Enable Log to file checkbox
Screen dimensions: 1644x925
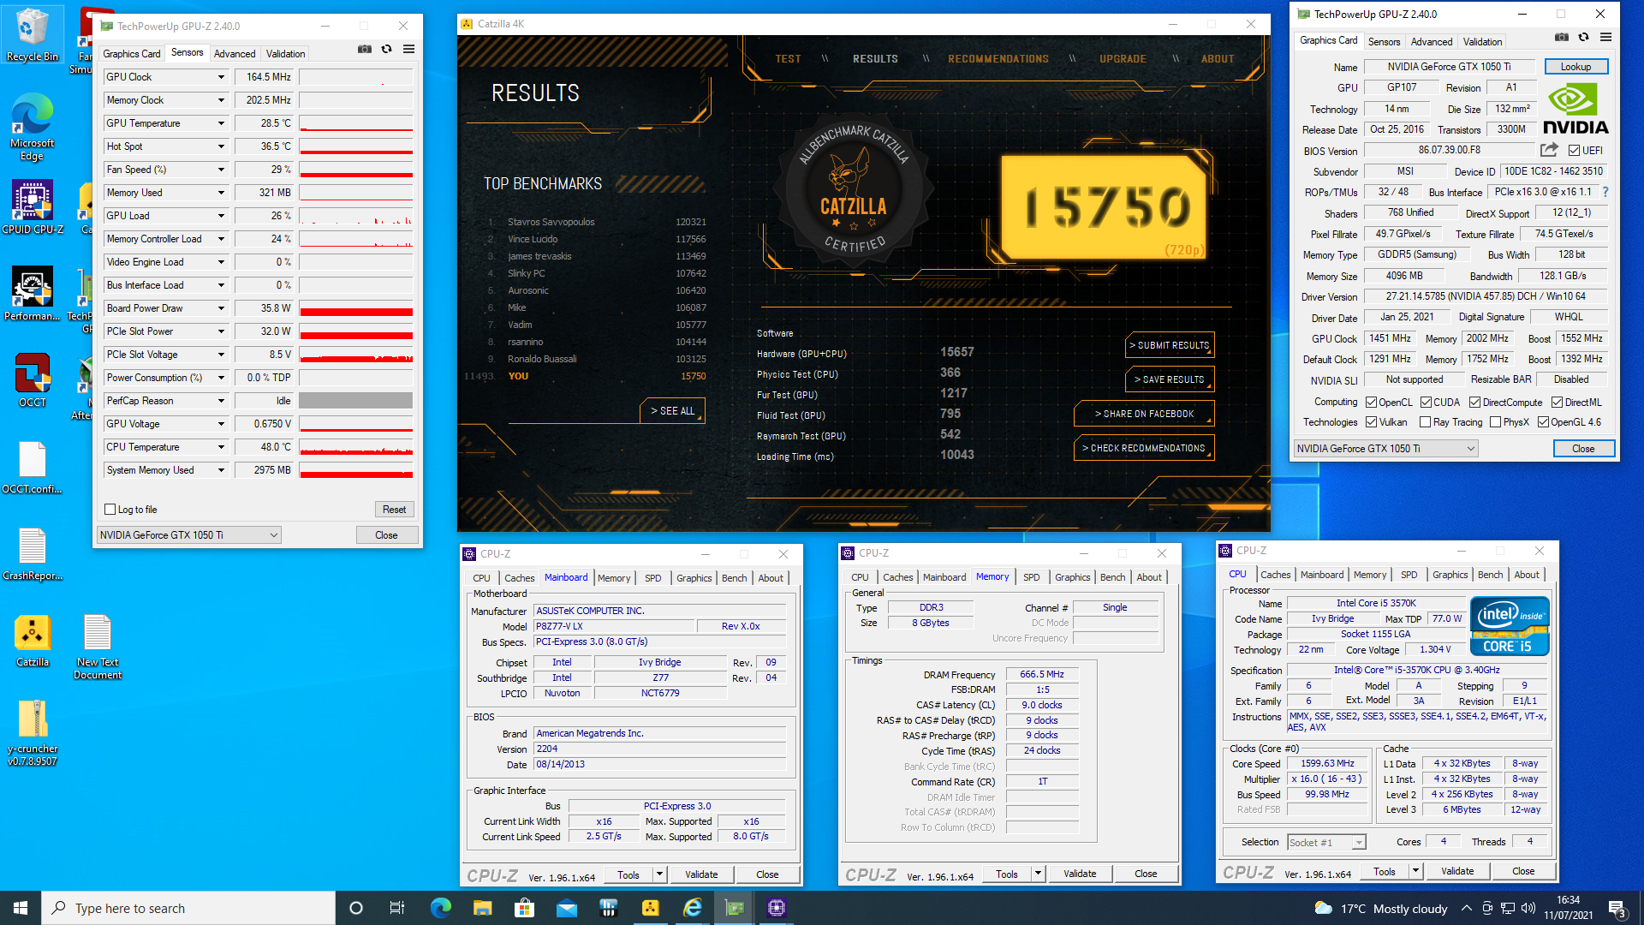110,510
